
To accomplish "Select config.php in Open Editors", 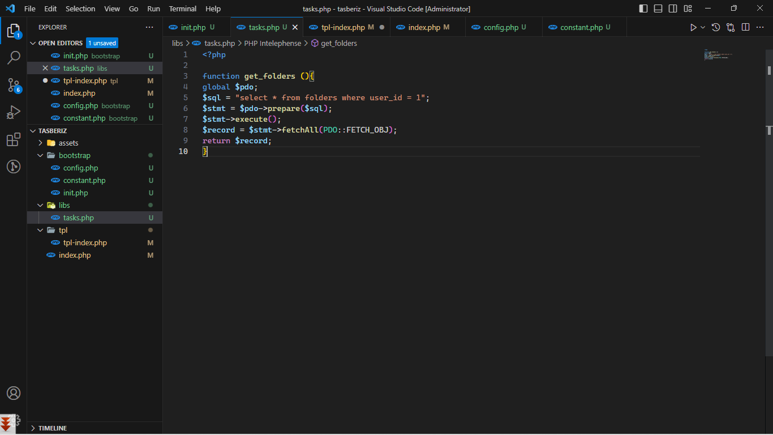I will point(95,105).
